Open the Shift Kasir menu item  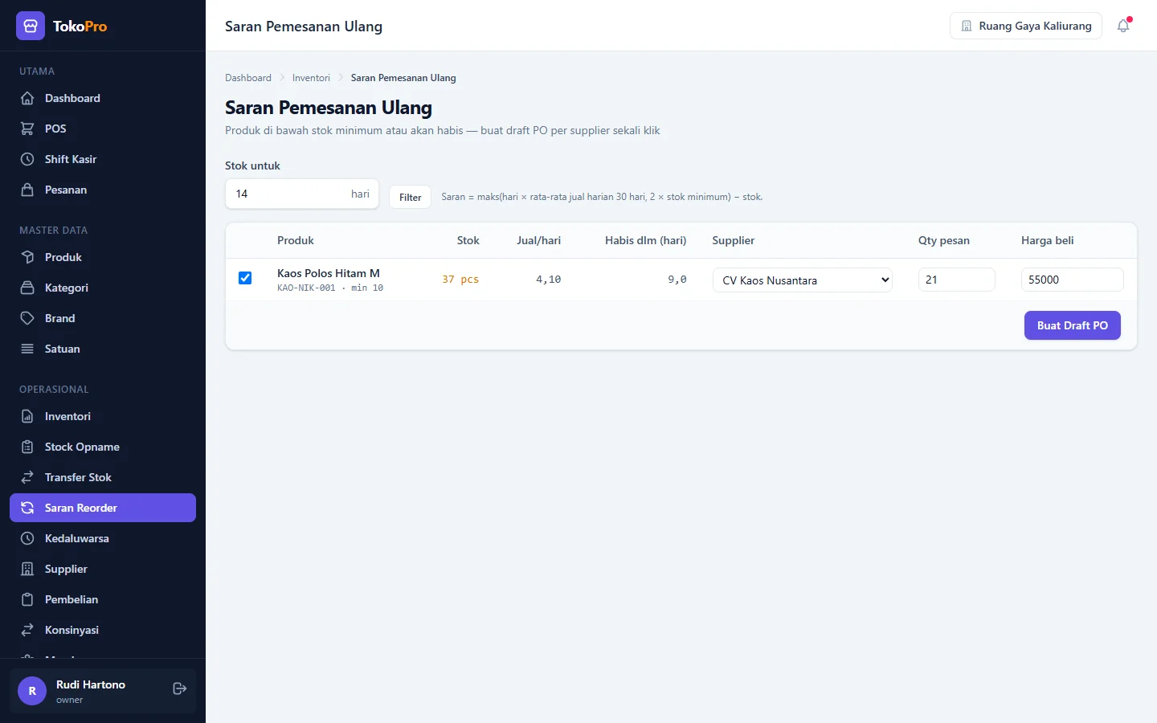[x=103, y=159]
